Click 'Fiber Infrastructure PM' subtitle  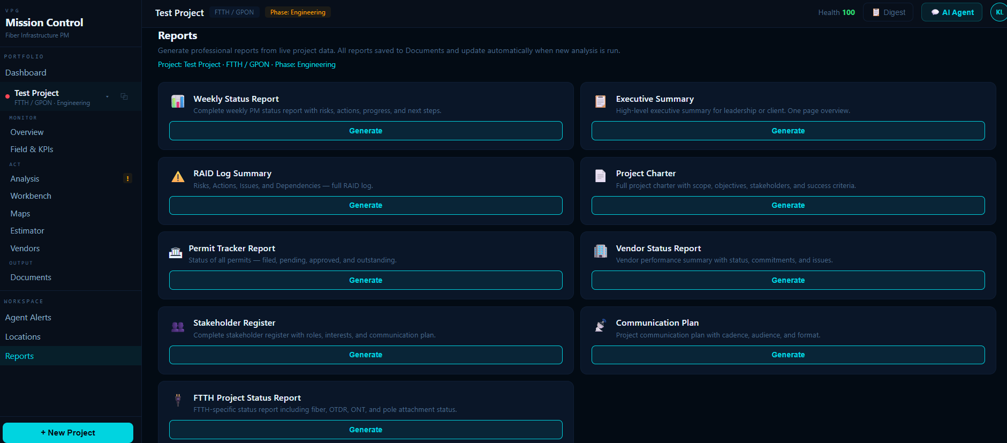click(37, 35)
